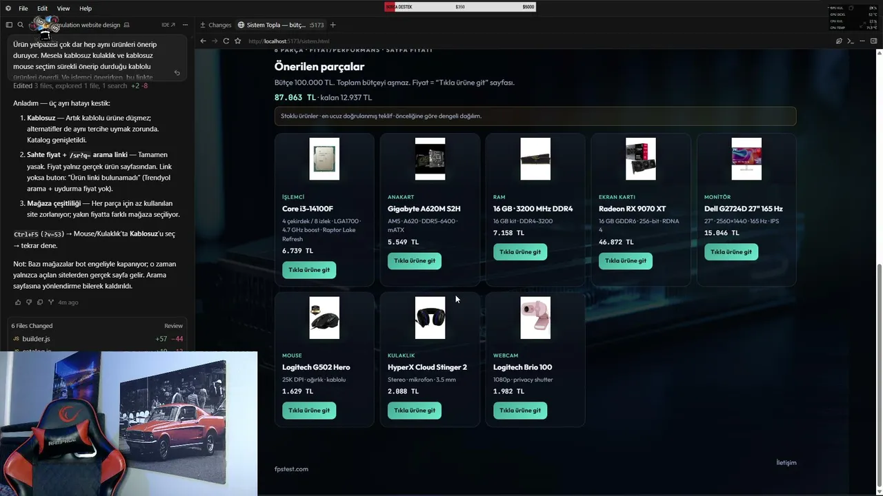Click the design inspect icon in browser toolbar
The height and width of the screenshot is (496, 883).
click(839, 41)
